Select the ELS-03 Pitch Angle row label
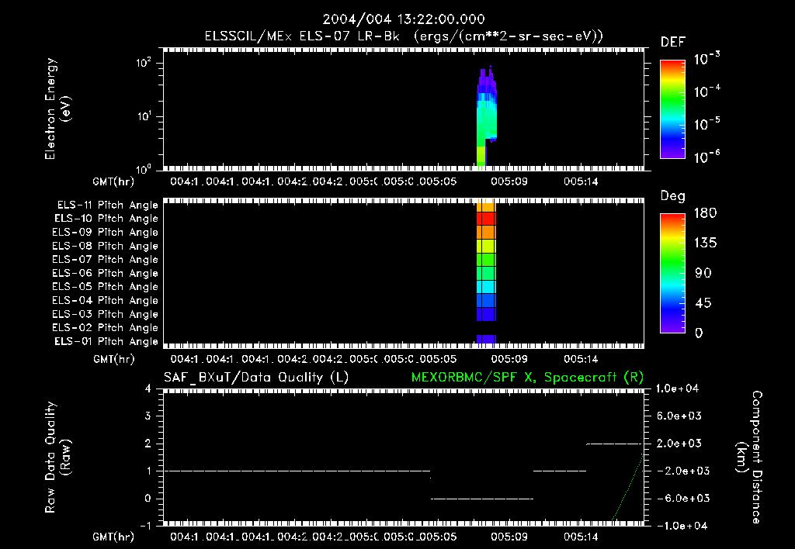Screen dimensions: 795x549 105,315
